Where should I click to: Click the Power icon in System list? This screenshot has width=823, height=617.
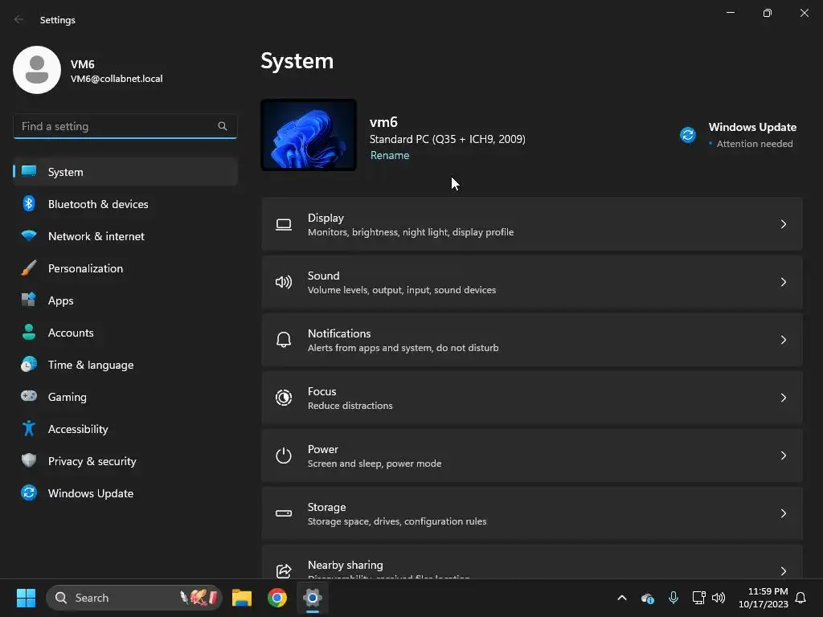[x=284, y=456]
